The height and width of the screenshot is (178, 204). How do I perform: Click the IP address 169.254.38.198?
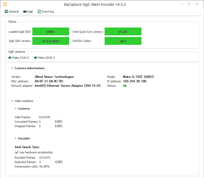click(135, 81)
